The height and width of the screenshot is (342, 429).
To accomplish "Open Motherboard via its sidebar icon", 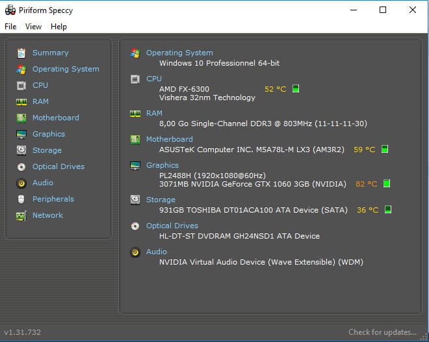I will coord(21,118).
